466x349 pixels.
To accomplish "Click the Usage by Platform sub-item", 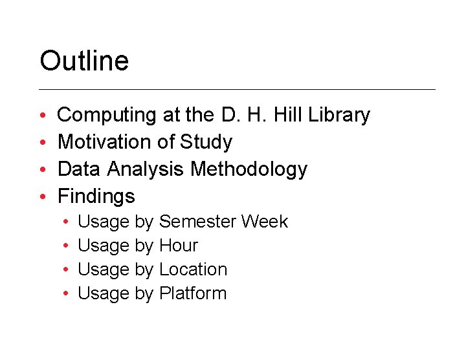I will click(152, 294).
